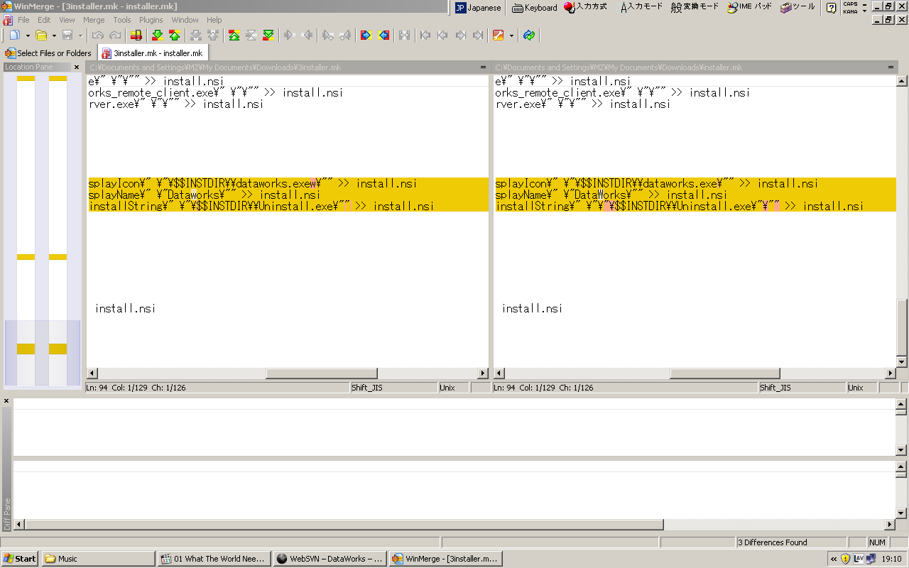Click the left pane horizontal scrollbar thumb
Viewport: 909px width, 568px height.
(x=321, y=373)
